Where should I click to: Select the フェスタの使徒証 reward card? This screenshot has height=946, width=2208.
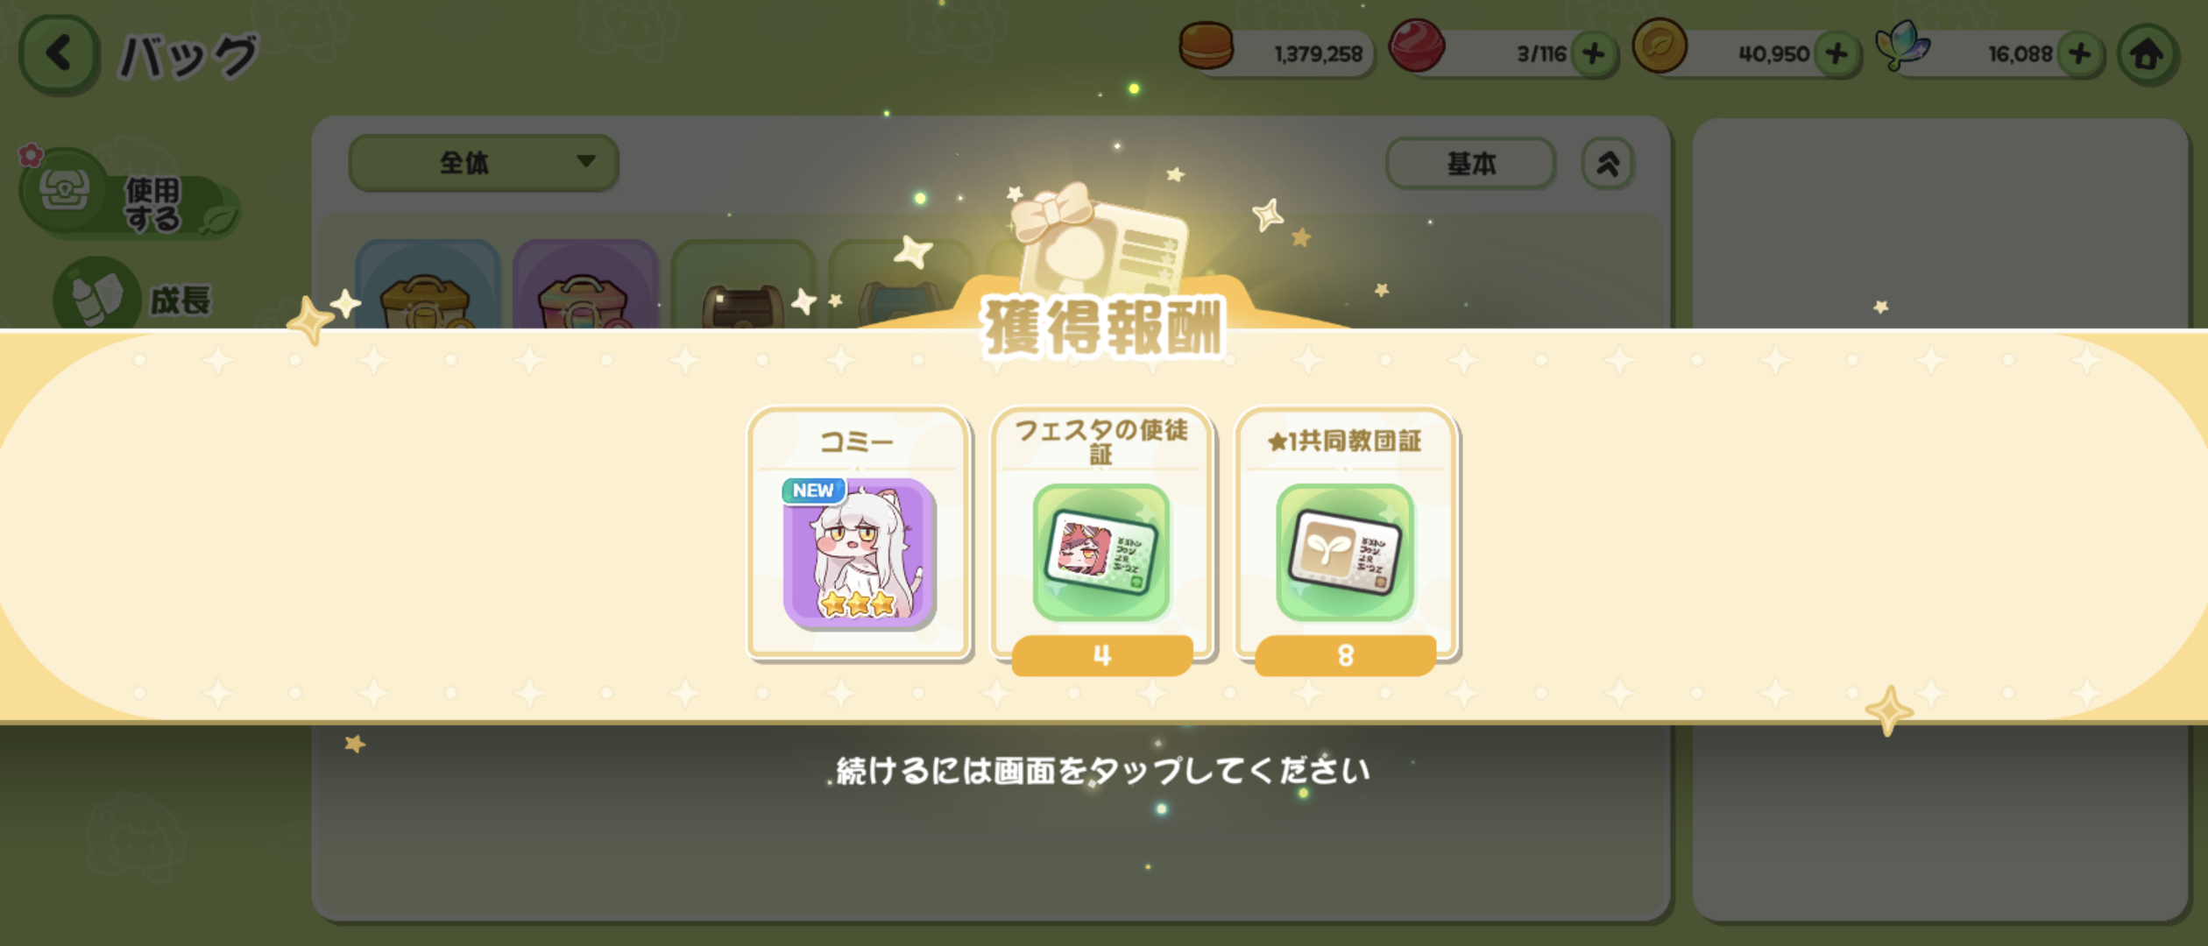coord(1101,539)
